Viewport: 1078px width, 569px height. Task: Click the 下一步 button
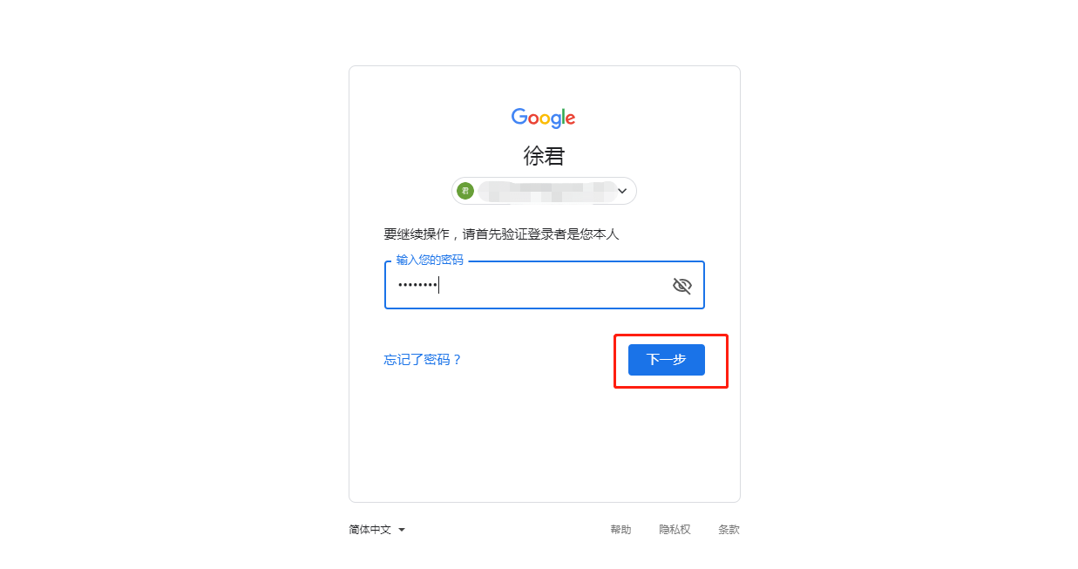click(667, 360)
